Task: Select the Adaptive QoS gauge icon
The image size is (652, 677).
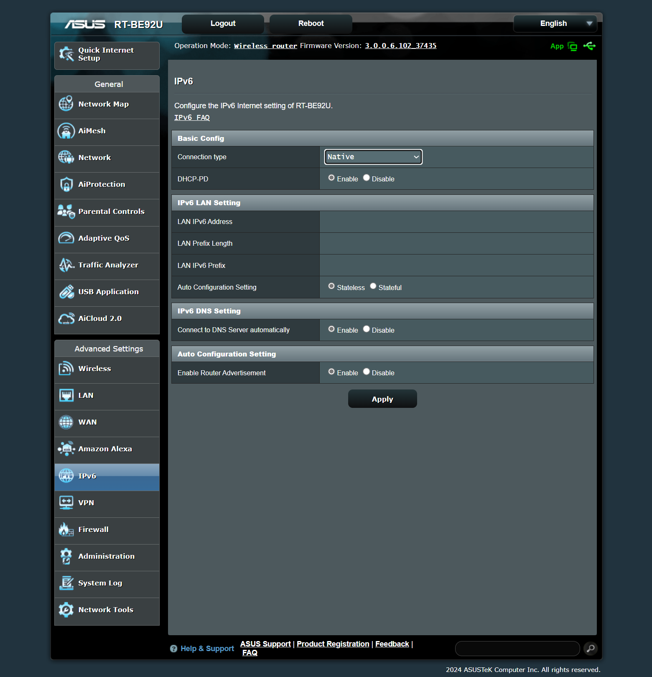Action: click(x=66, y=238)
